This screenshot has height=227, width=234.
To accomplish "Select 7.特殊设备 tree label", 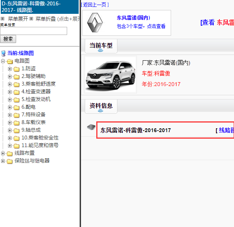I will pos(33,114).
